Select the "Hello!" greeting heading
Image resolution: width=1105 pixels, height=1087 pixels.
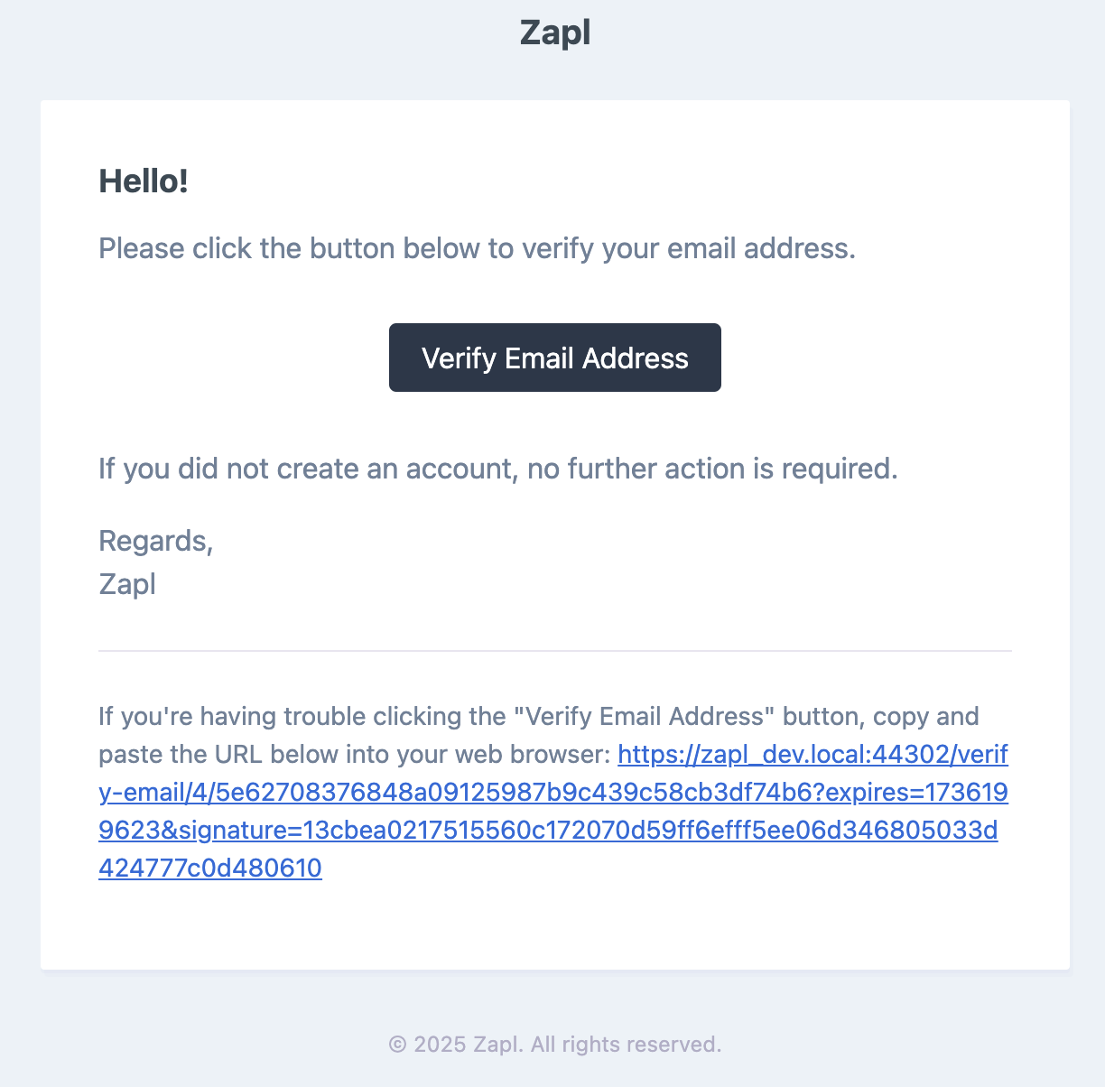pos(144,181)
